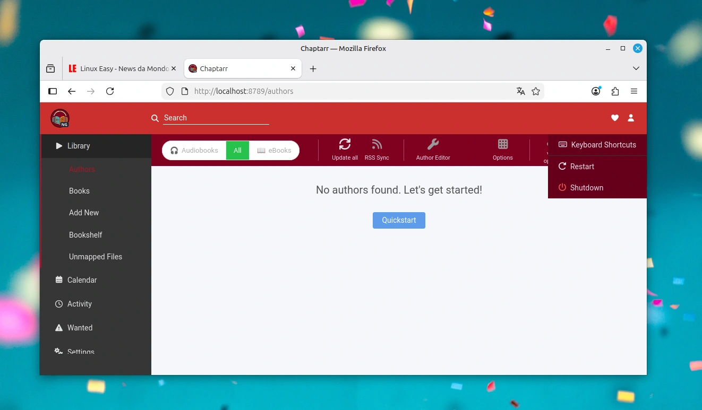
Task: Open Firefox View from the tab bar
Action: pyautogui.click(x=50, y=68)
